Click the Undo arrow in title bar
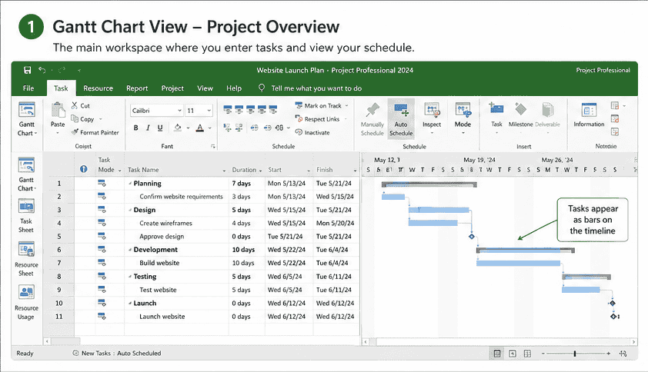 tap(42, 70)
